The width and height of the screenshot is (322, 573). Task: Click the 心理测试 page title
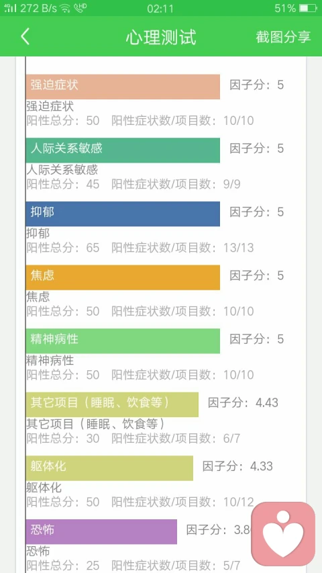tap(161, 37)
